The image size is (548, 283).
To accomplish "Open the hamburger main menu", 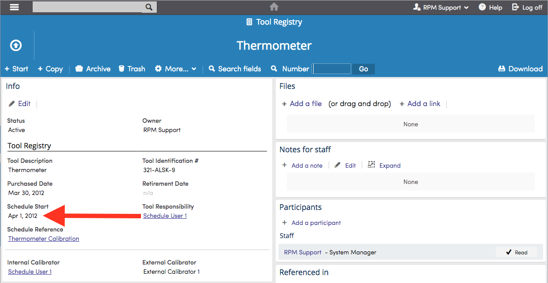I will (x=15, y=7).
